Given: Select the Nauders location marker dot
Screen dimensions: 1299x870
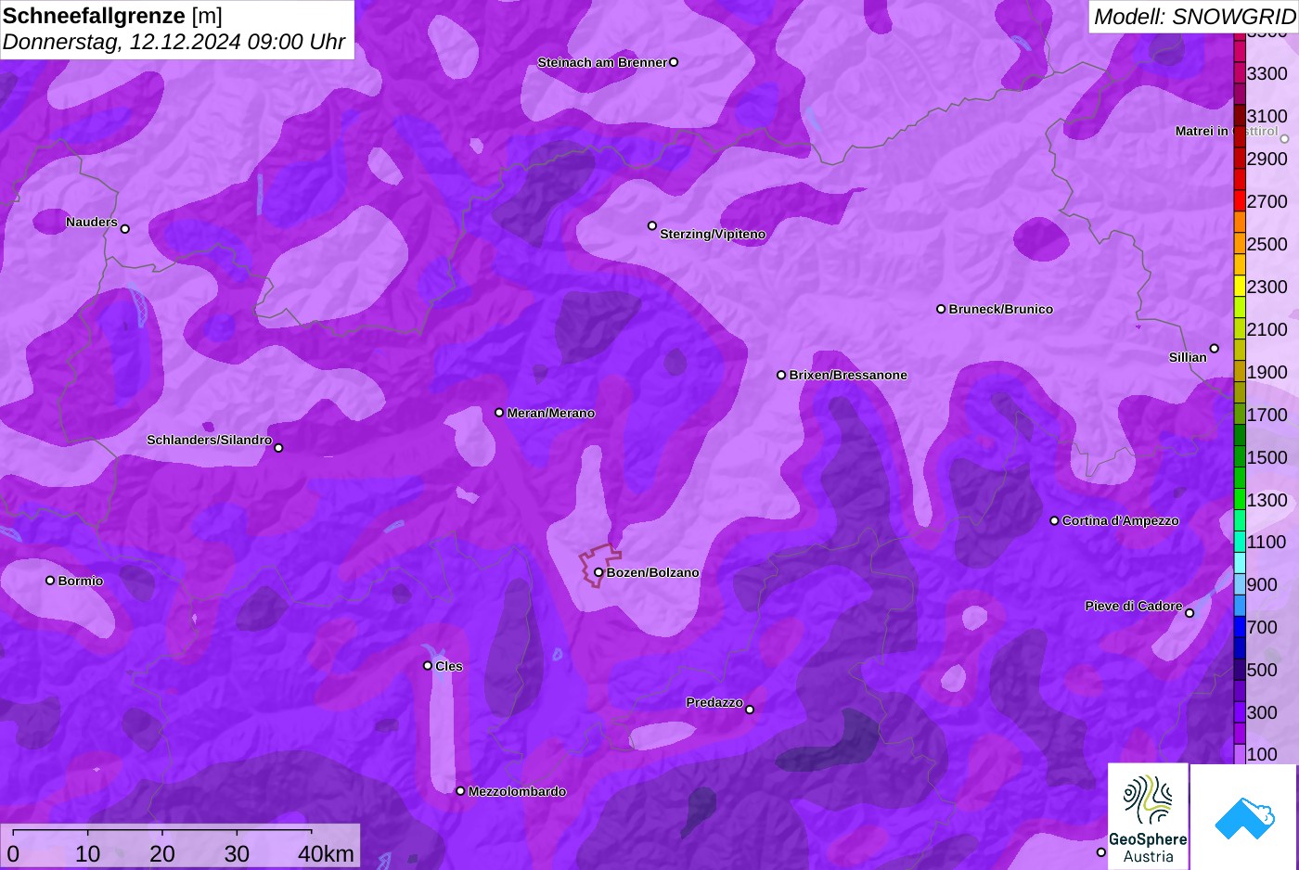Looking at the screenshot, I should click(125, 229).
